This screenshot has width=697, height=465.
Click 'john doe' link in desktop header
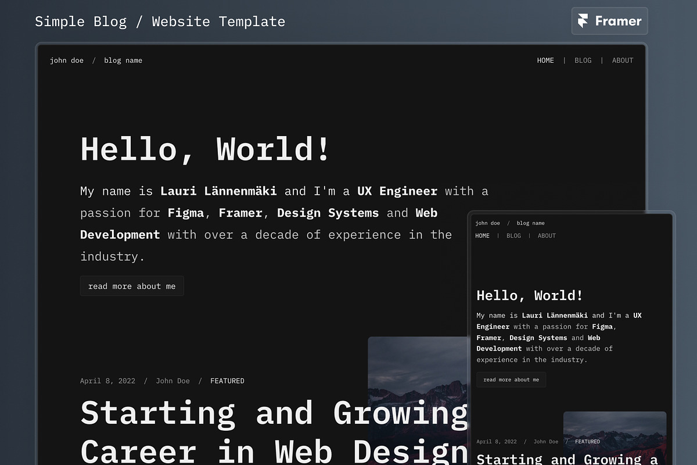coord(67,60)
